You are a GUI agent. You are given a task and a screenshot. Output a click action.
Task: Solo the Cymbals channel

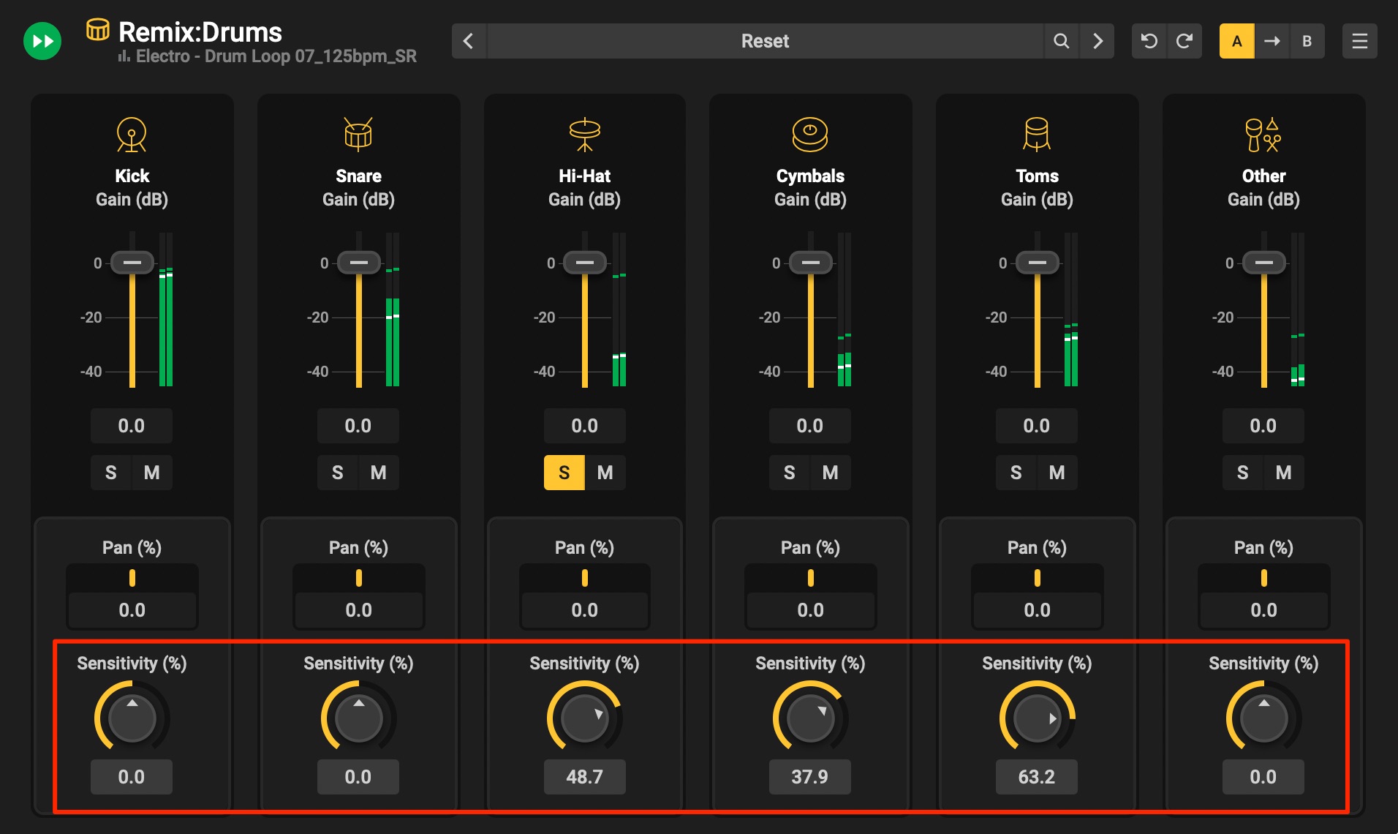[x=790, y=473]
